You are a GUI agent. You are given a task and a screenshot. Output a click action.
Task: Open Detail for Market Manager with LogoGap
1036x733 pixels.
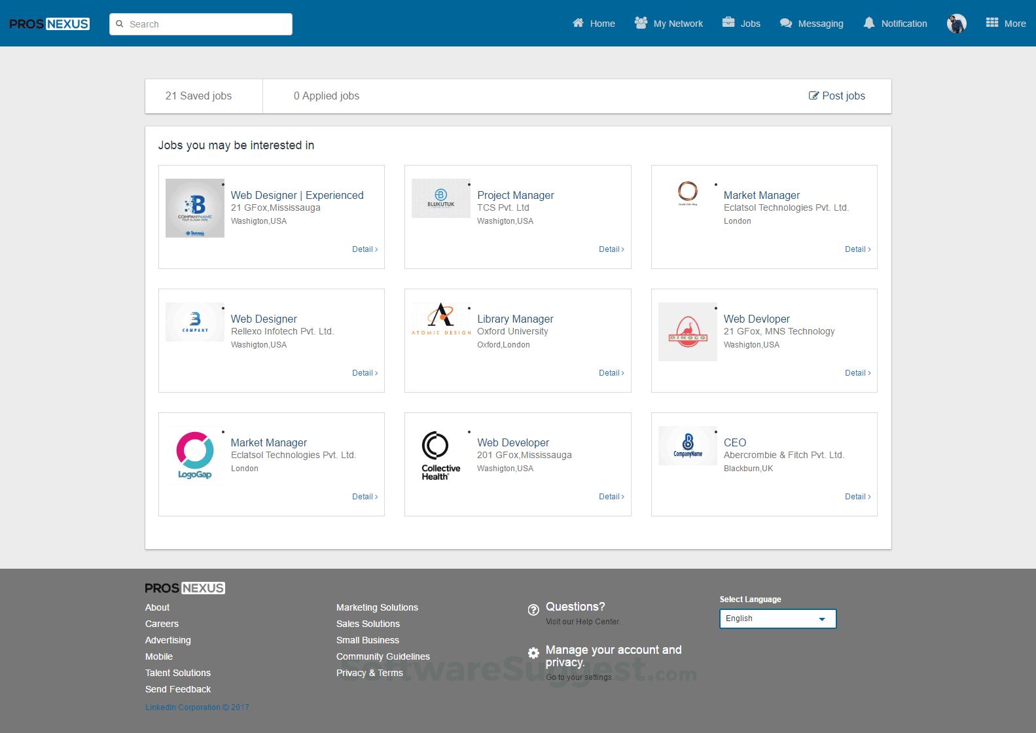pyautogui.click(x=365, y=497)
